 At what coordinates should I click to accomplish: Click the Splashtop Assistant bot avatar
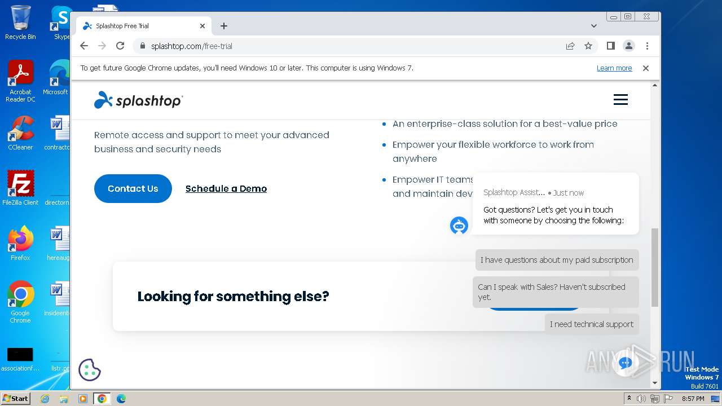459,226
